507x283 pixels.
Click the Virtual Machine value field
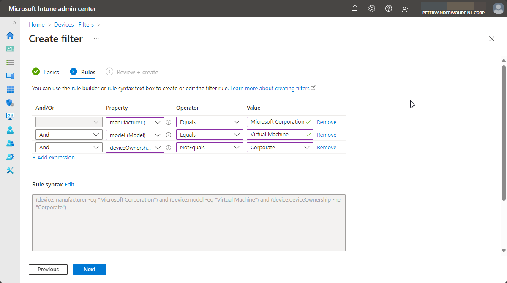tap(277, 135)
